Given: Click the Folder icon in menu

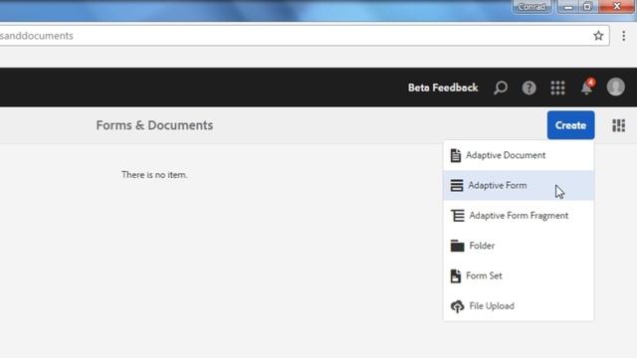Looking at the screenshot, I should coord(457,246).
